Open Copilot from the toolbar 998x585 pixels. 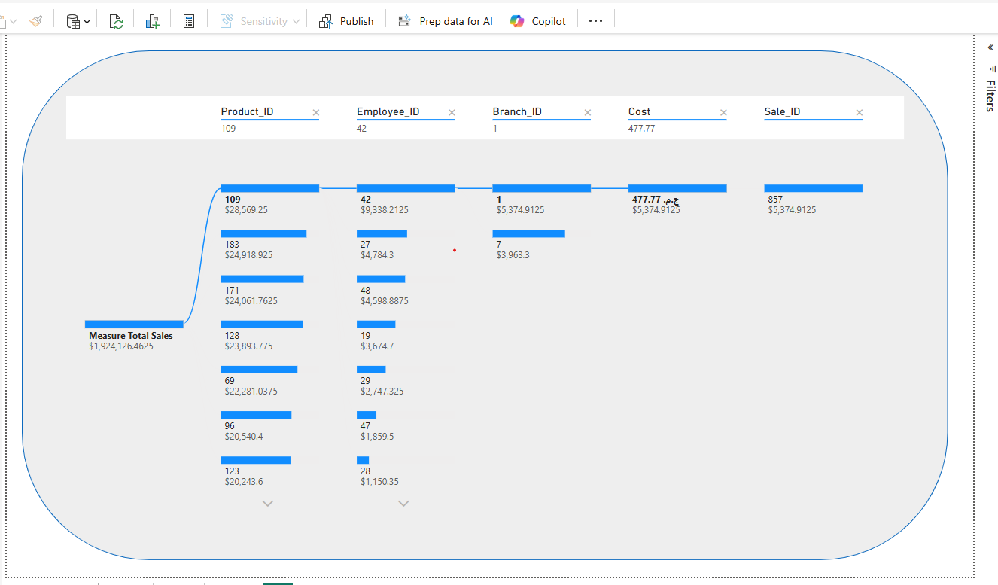click(537, 21)
